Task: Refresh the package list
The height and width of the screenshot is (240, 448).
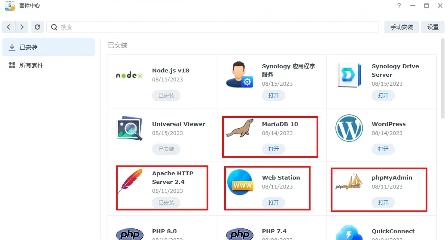Action: coord(37,27)
